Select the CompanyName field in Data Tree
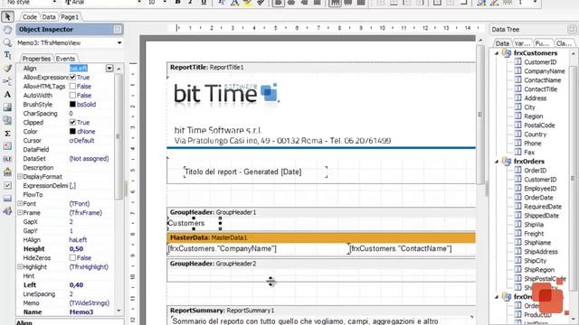This screenshot has width=579, height=325. point(545,71)
